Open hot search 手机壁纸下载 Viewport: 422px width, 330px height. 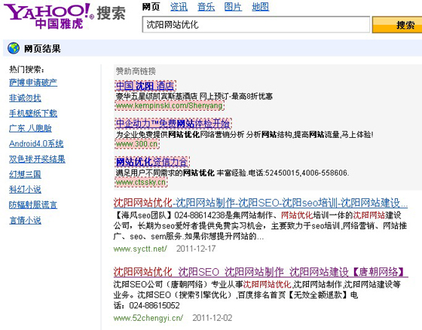(x=33, y=113)
